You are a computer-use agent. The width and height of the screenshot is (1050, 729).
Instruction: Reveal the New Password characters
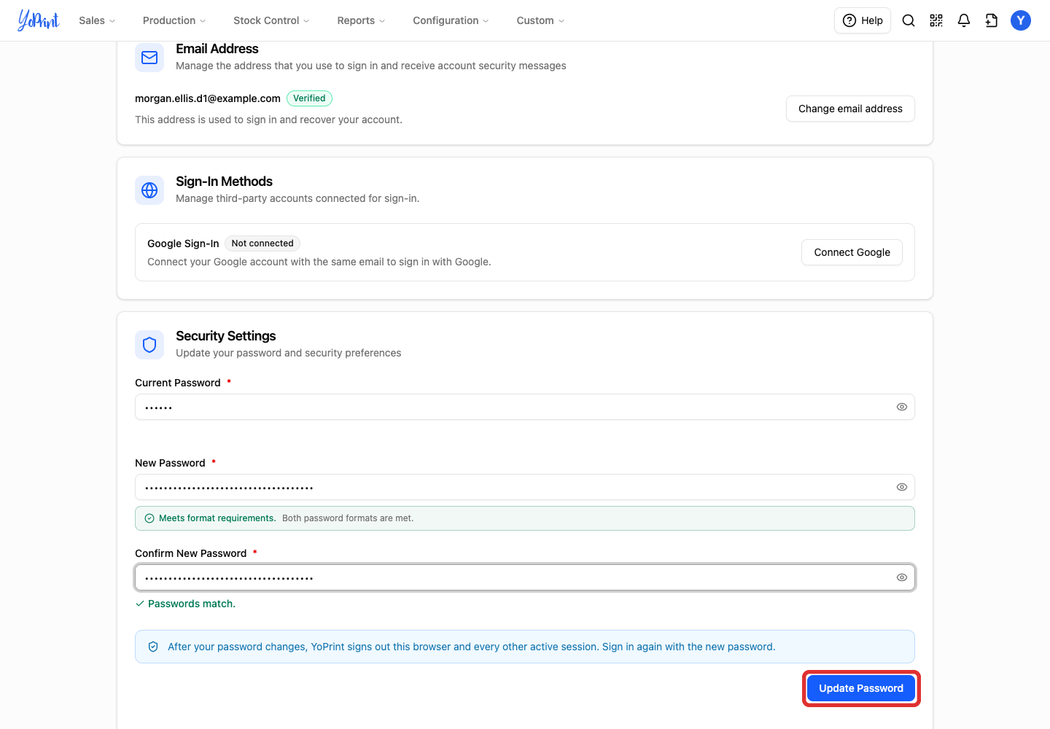(902, 487)
